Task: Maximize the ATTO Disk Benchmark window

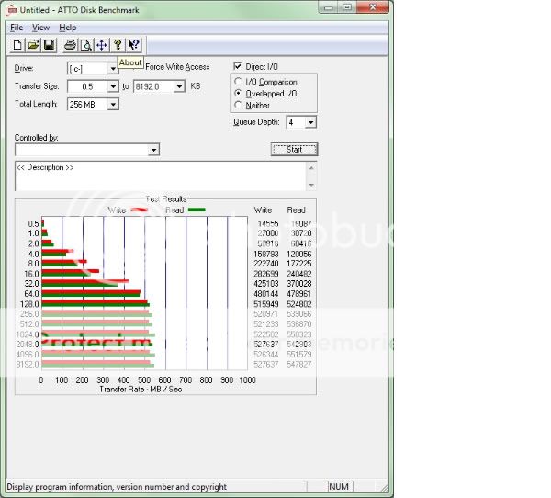Action: coord(347,7)
